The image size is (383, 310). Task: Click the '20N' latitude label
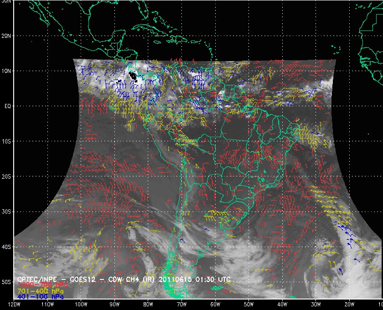pyautogui.click(x=6, y=36)
